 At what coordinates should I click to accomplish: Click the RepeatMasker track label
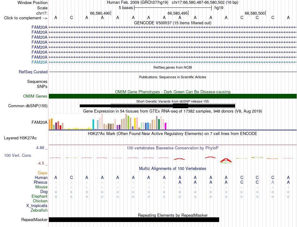(34, 220)
